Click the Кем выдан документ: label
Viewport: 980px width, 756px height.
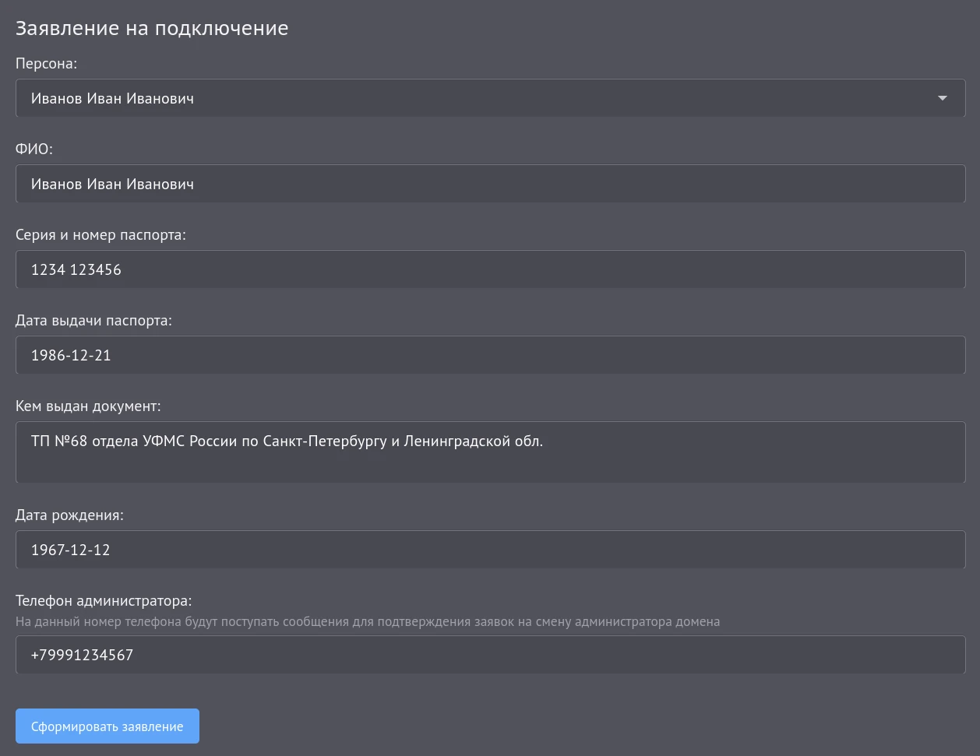(x=88, y=406)
